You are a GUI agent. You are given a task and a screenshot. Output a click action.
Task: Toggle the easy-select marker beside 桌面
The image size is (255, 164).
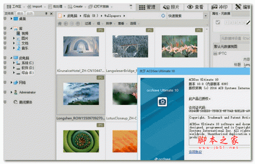coord(5,19)
